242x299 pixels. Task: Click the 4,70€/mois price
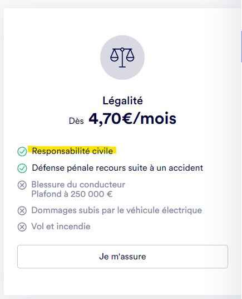pyautogui.click(x=132, y=119)
